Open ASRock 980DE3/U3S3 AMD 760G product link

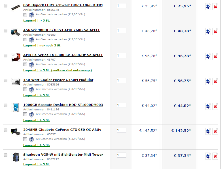pos(61,30)
